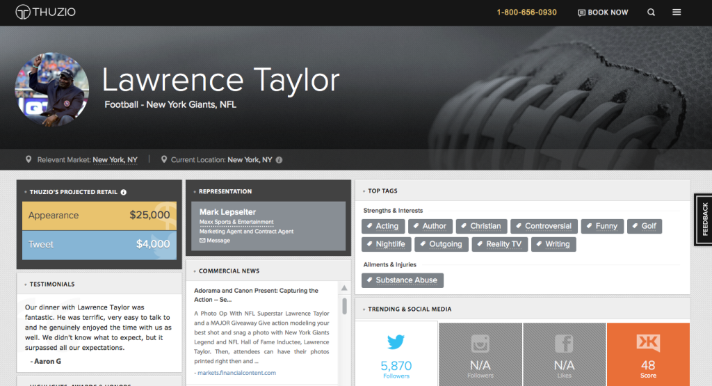Screen dimensions: 712x386
Task: Show Current Location info icon
Action: (280, 160)
